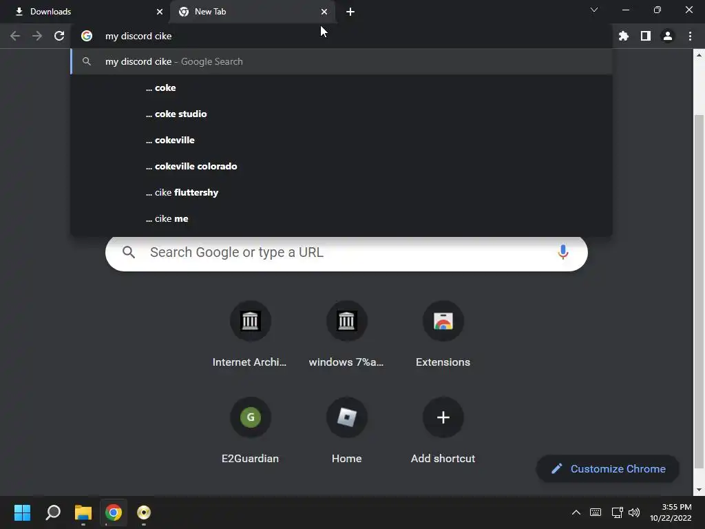Open File Explorer from the taskbar

tap(83, 512)
